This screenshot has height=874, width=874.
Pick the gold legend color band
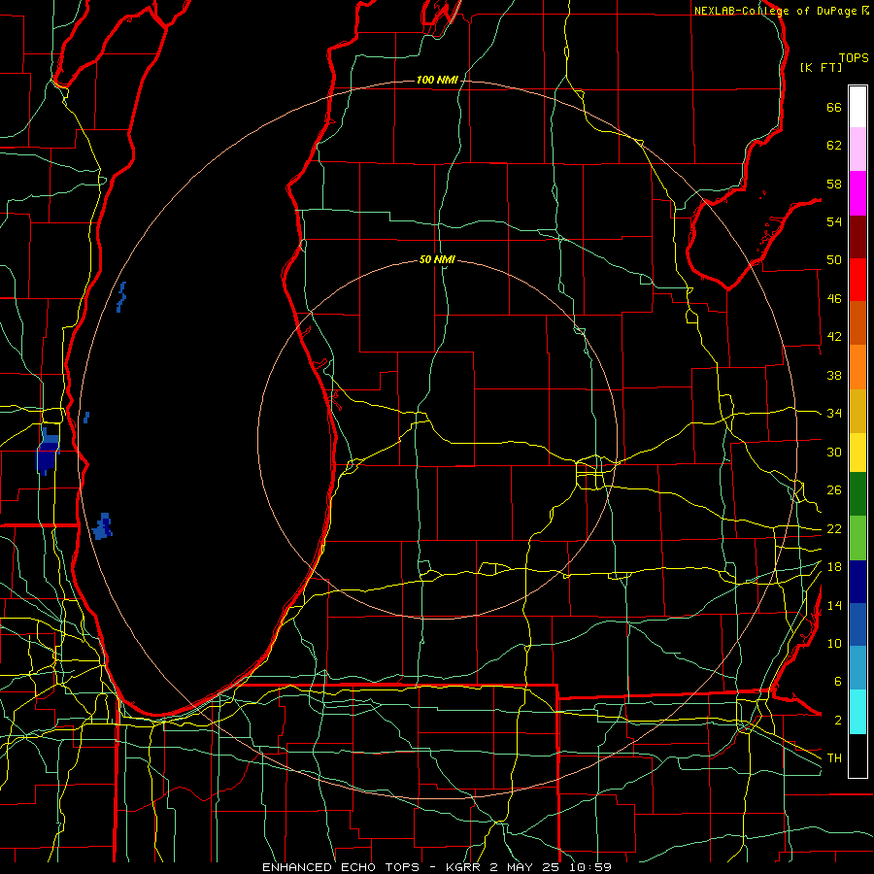(857, 411)
